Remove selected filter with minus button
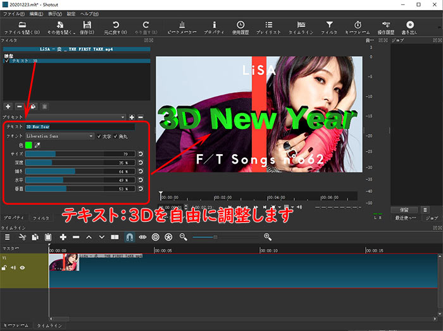 tap(19, 106)
